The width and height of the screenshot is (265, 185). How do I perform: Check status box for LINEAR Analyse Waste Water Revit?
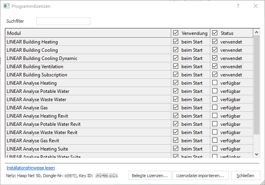tap(215, 132)
